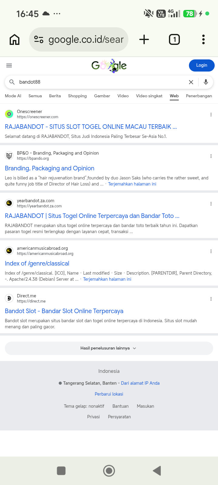Click the blue Login button
Image resolution: width=218 pixels, height=485 pixels.
tap(202, 65)
